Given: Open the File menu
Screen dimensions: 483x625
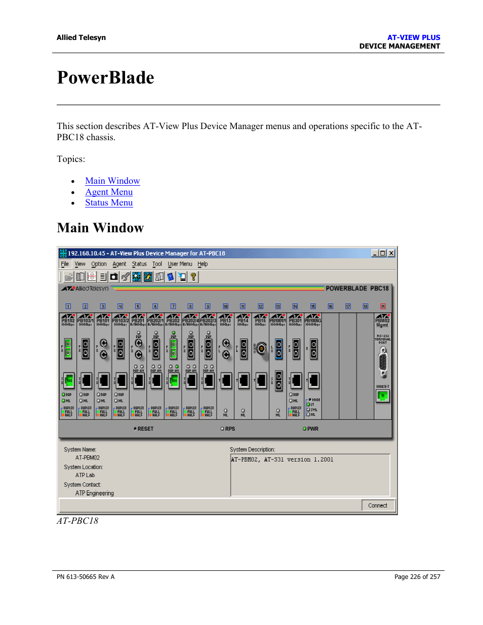Looking at the screenshot, I should [x=65, y=264].
